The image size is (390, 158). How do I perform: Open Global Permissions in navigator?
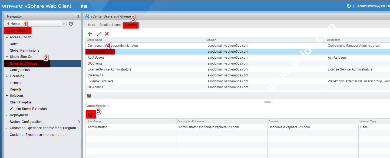click(x=24, y=51)
